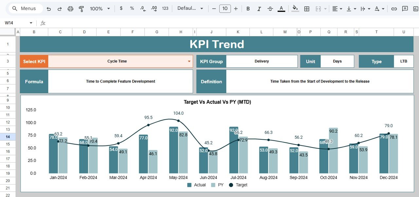Add a comment via toolbar icon

tap(405, 9)
